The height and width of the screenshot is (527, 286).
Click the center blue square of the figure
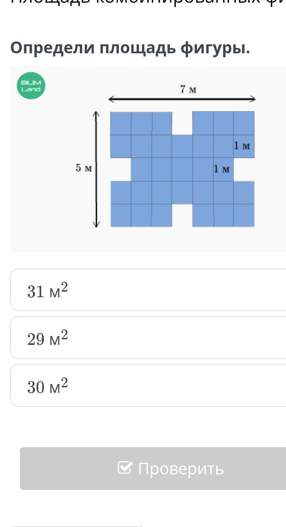pyautogui.click(x=182, y=169)
